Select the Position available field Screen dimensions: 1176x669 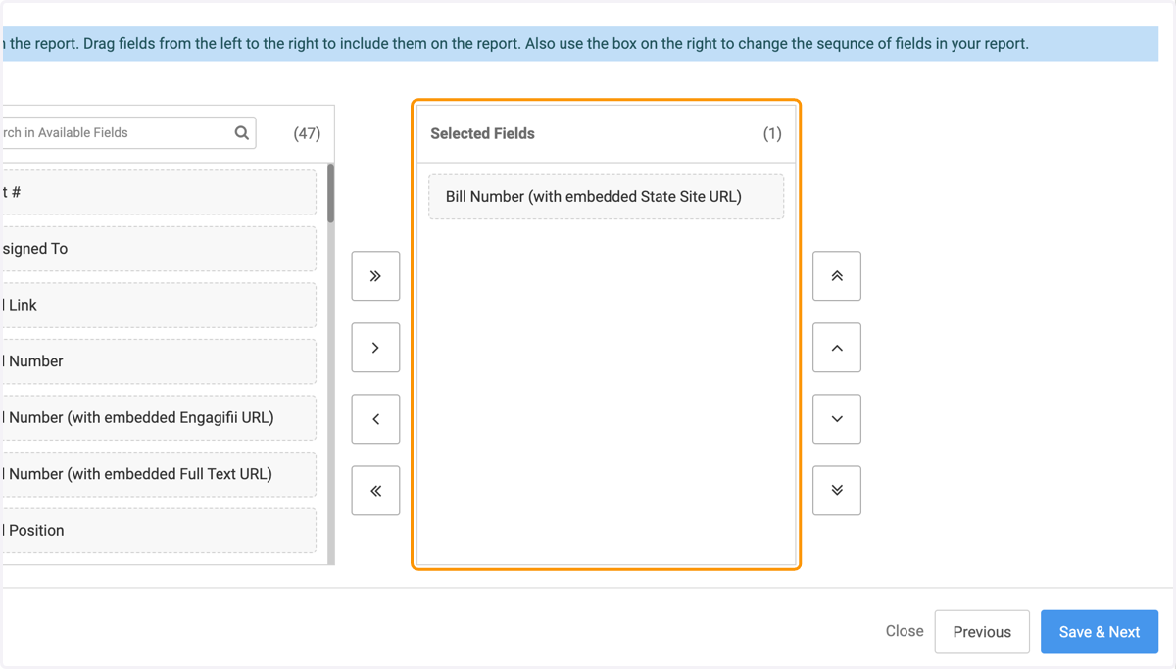click(159, 531)
